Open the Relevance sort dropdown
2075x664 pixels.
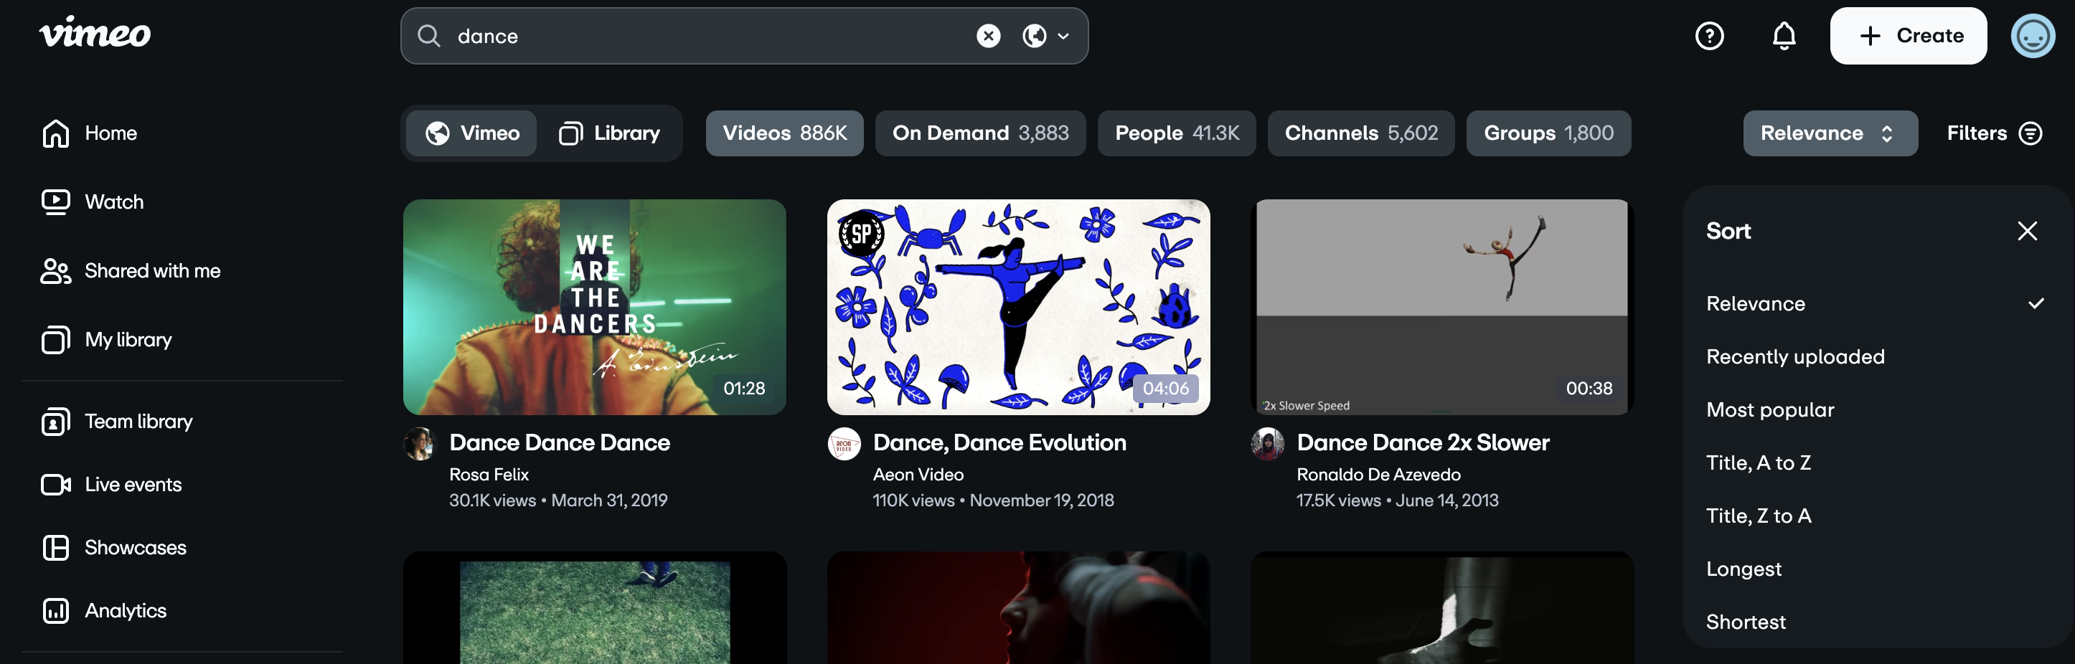[1830, 133]
